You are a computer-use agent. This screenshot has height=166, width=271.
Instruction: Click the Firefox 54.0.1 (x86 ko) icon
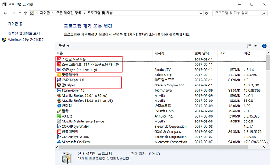click(59, 95)
